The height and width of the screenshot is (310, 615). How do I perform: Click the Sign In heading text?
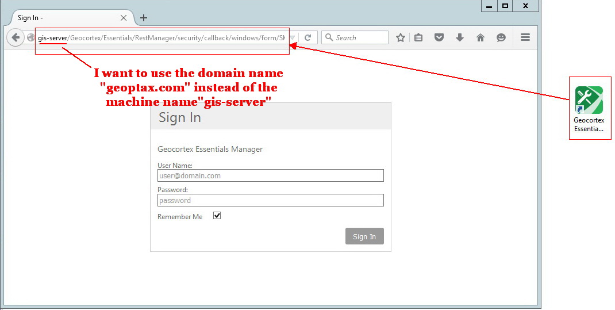[180, 117]
